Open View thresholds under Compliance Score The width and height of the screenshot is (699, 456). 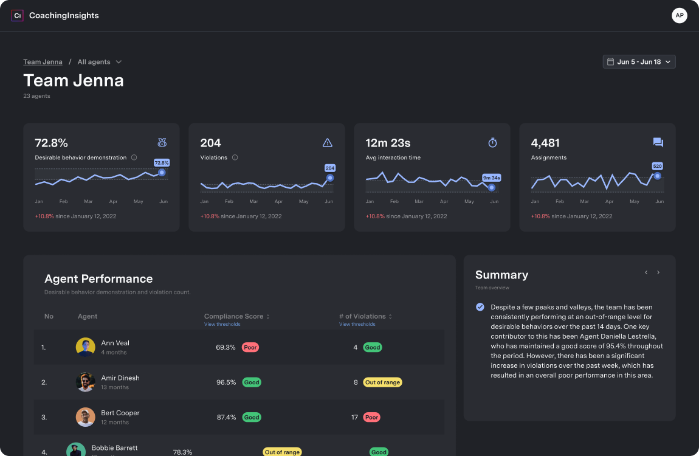(x=222, y=324)
